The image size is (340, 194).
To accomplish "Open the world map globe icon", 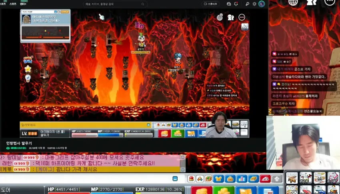I will tap(220, 17).
